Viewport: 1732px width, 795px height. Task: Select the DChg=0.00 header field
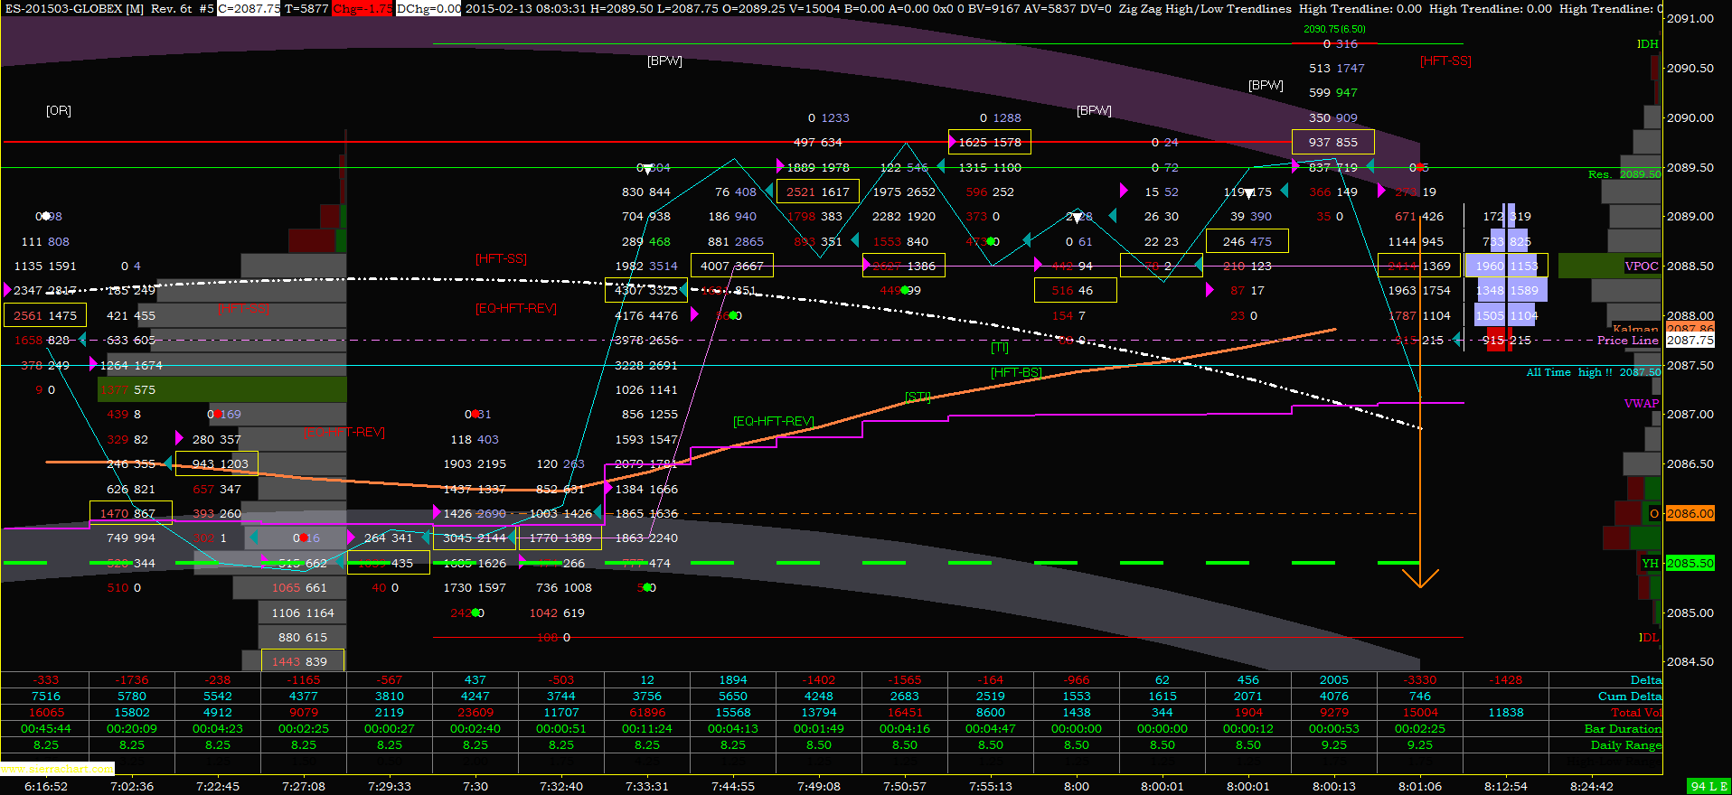pos(428,8)
